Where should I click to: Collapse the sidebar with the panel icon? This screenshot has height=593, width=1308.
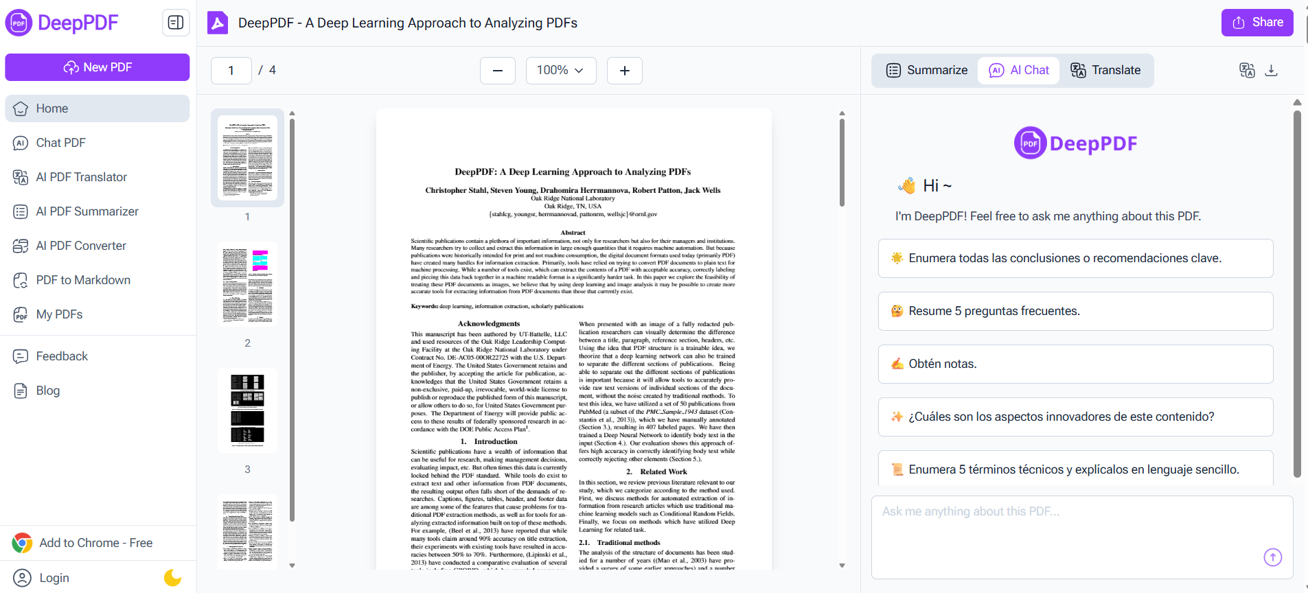(176, 23)
